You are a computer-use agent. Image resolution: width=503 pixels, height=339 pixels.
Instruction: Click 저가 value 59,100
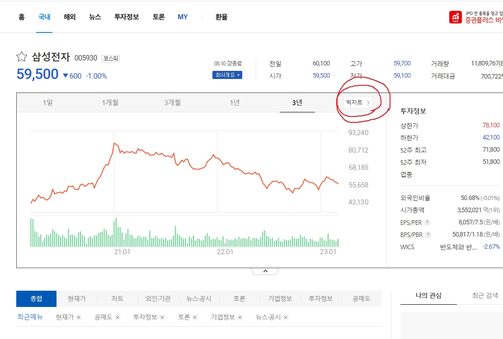(402, 76)
